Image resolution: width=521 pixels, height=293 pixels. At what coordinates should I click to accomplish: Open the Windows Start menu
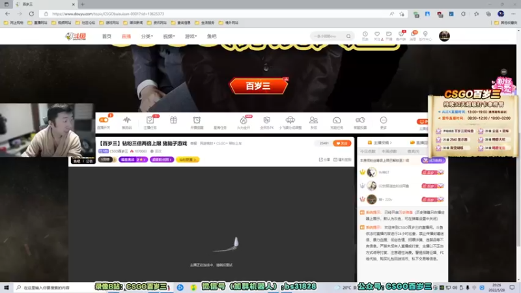tap(7, 287)
